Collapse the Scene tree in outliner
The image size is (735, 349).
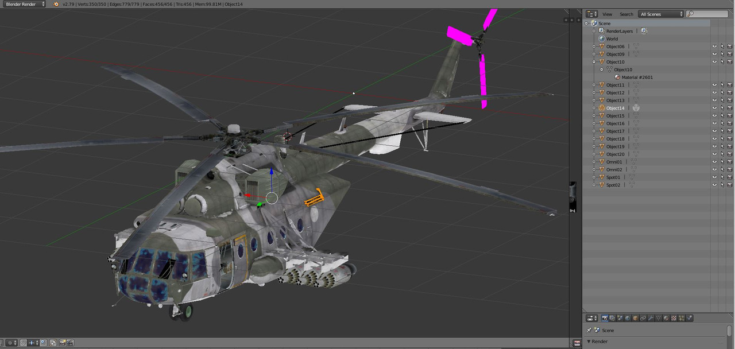tap(586, 24)
